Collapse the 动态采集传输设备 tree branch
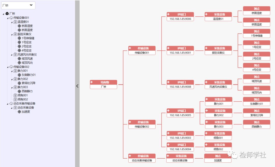 coord(8,104)
